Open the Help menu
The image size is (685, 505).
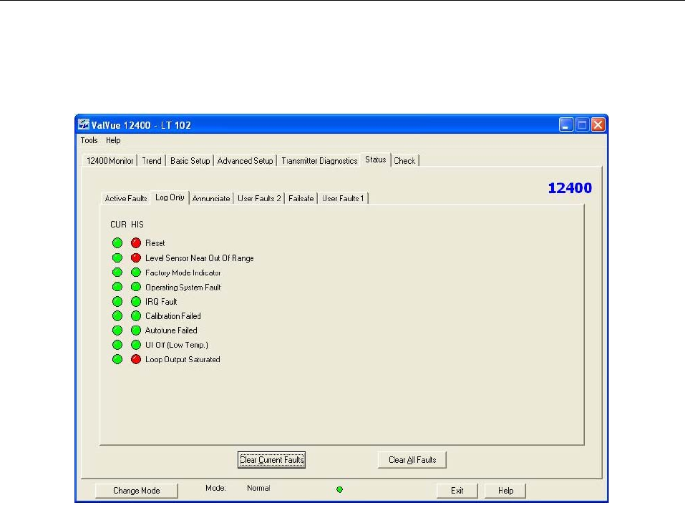tap(113, 140)
